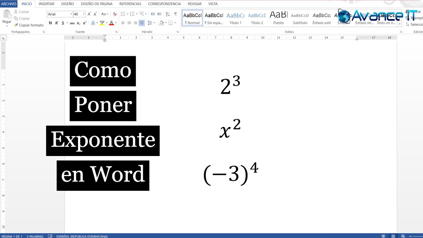Switch to the INSERTAR tab
Screen dimensions: 423x238
(x=47, y=4)
